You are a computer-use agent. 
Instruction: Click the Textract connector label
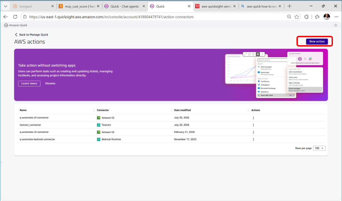click(x=106, y=125)
